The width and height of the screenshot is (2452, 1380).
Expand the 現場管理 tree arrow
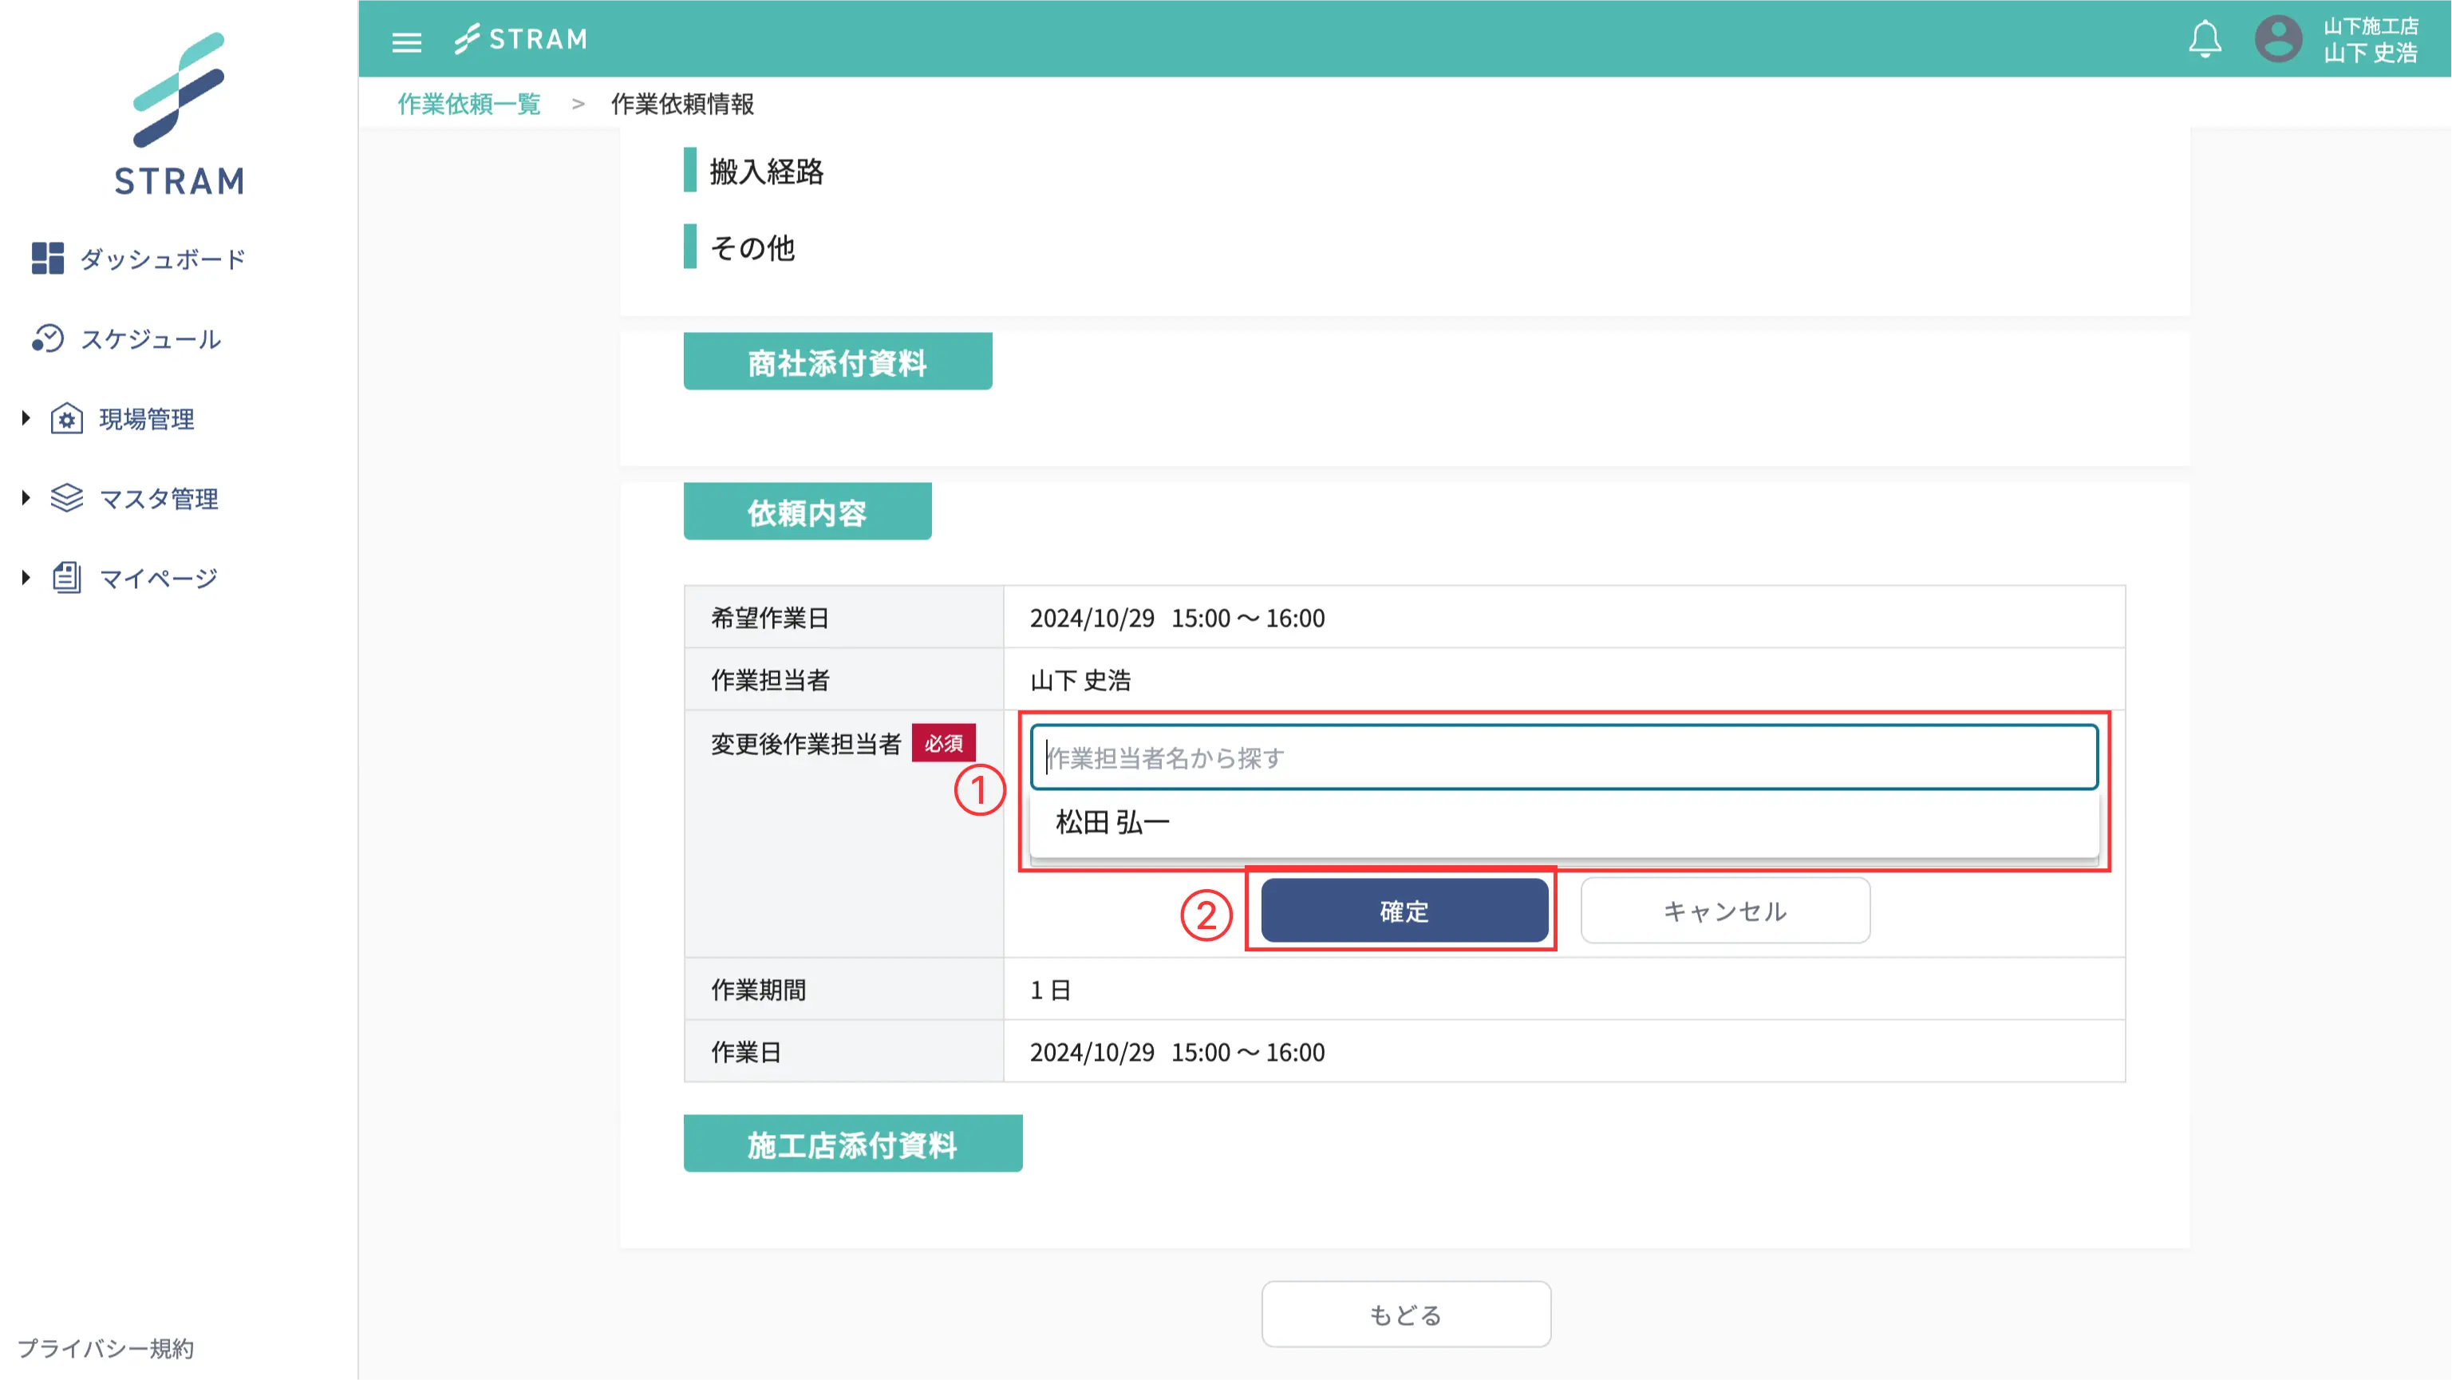(26, 418)
